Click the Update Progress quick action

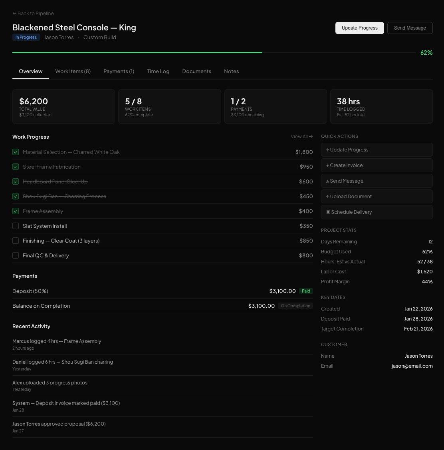pyautogui.click(x=377, y=150)
